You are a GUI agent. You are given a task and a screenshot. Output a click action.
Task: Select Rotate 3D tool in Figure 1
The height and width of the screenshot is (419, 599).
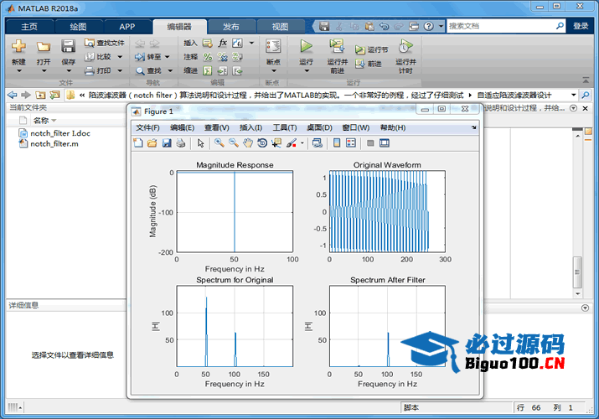[262, 143]
